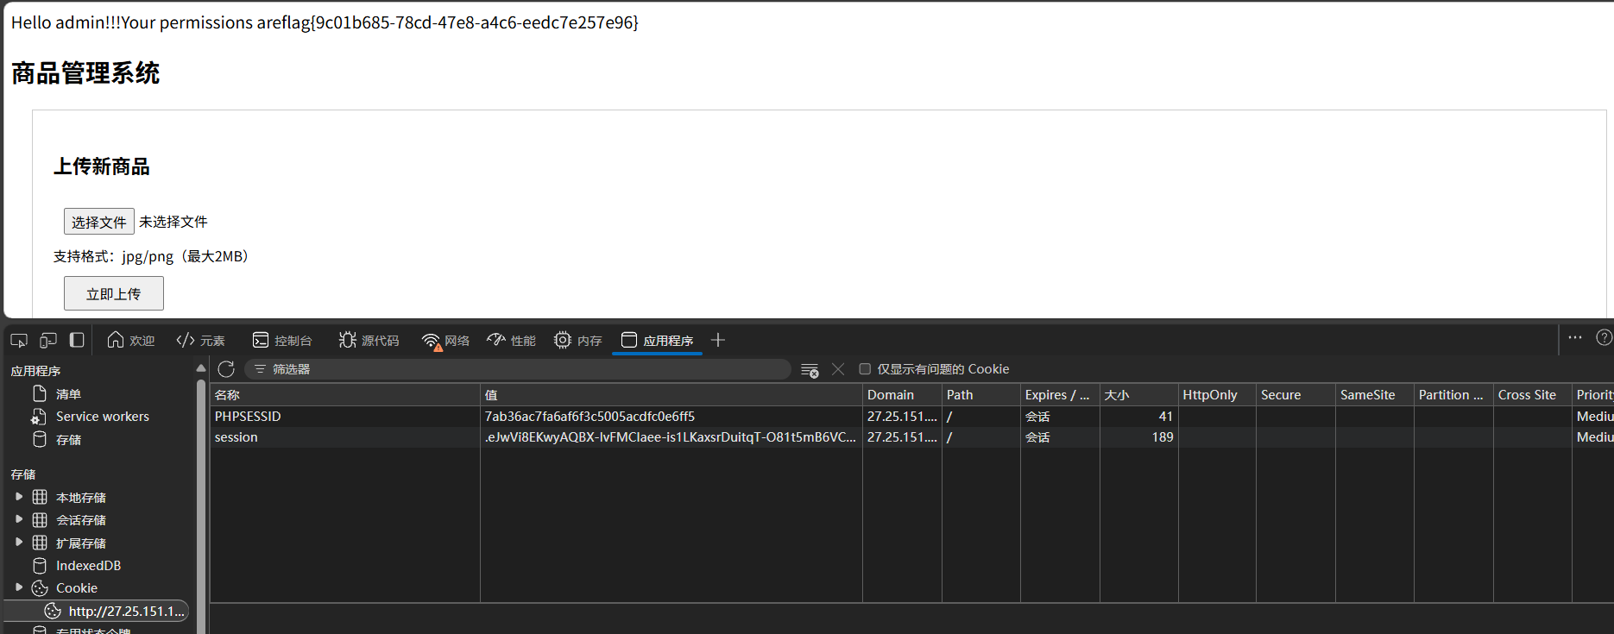
Task: Click the clear all cookies icon
Action: coord(810,369)
